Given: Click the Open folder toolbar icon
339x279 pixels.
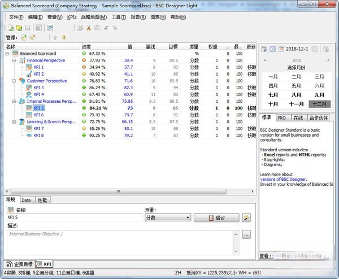Looking at the screenshot, I should (19, 28).
